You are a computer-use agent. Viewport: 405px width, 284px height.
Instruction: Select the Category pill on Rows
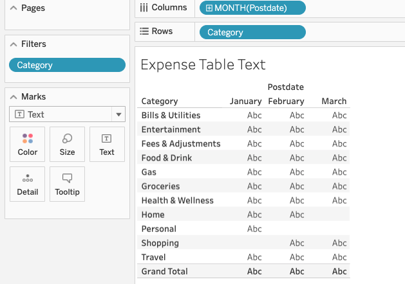pos(252,32)
